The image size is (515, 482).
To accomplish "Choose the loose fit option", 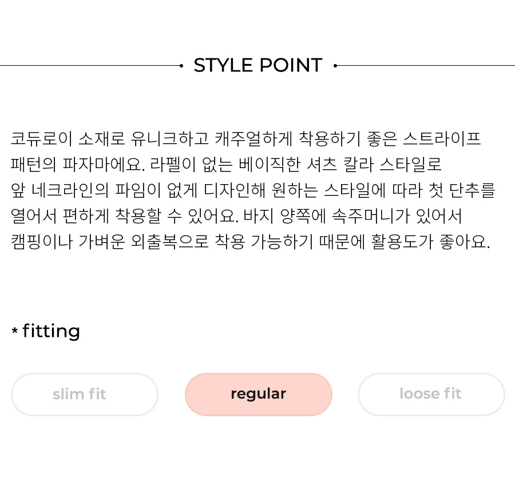I will 431,394.
